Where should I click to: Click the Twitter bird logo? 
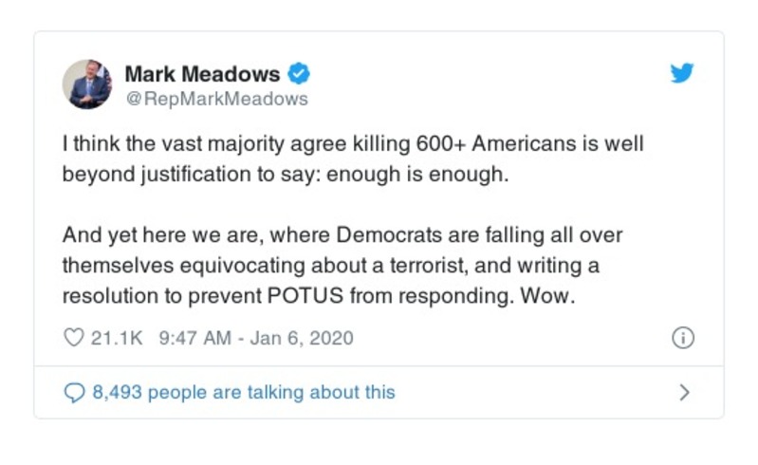681,73
